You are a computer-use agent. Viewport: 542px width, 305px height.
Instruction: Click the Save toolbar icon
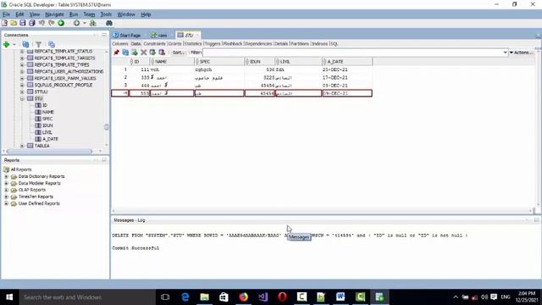pos(23,23)
